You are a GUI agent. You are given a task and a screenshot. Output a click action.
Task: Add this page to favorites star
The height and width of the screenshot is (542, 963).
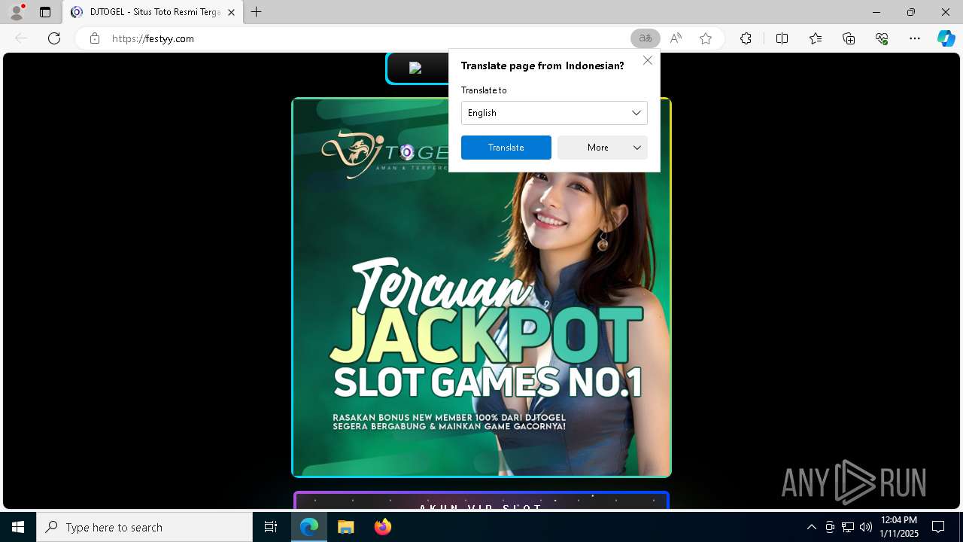[706, 38]
